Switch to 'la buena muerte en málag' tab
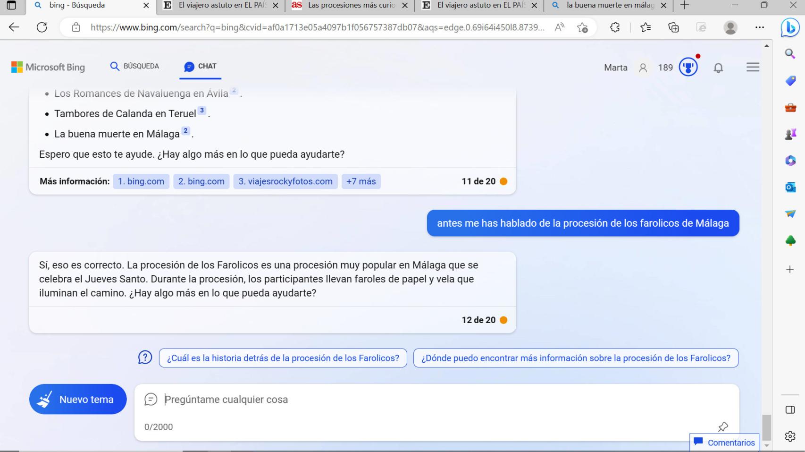 (609, 6)
